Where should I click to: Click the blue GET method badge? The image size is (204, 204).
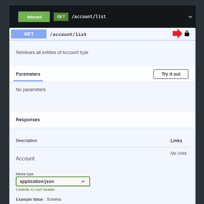tap(29, 34)
